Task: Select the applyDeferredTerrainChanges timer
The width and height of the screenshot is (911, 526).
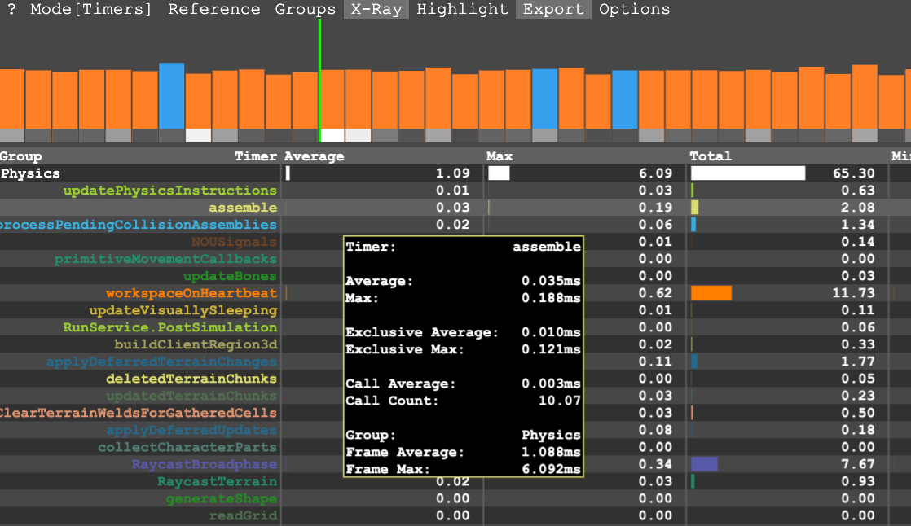Action: 161,362
